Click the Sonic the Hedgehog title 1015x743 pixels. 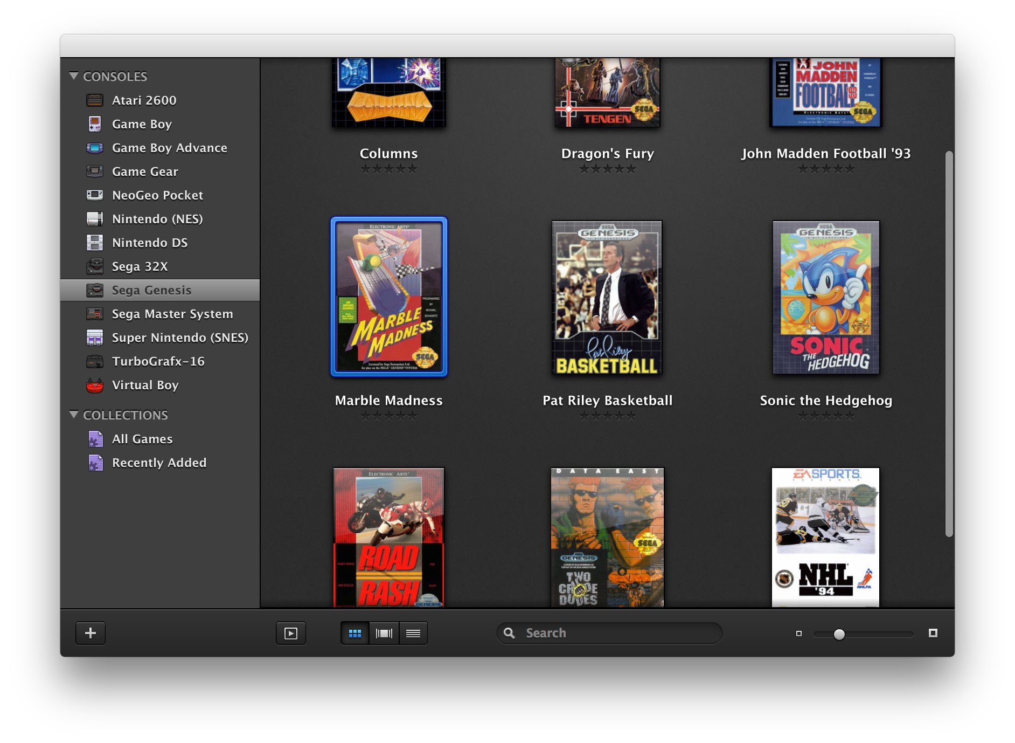[826, 401]
